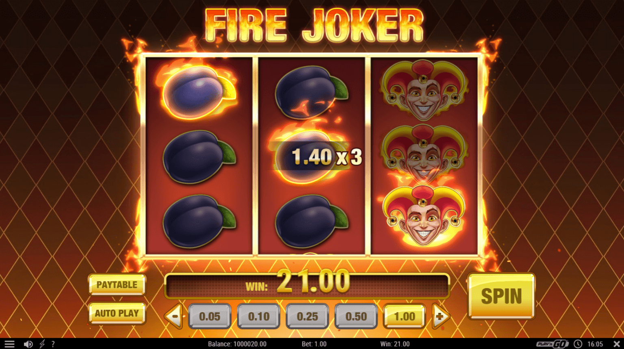The image size is (624, 349).
Task: Select the 0.50 bet value
Action: click(x=356, y=316)
